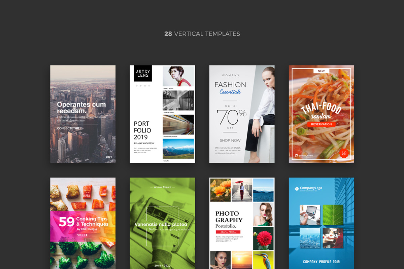Select the Architectural black-and-white building photo
Image resolution: width=404 pixels, height=269 pixels.
pos(178,101)
